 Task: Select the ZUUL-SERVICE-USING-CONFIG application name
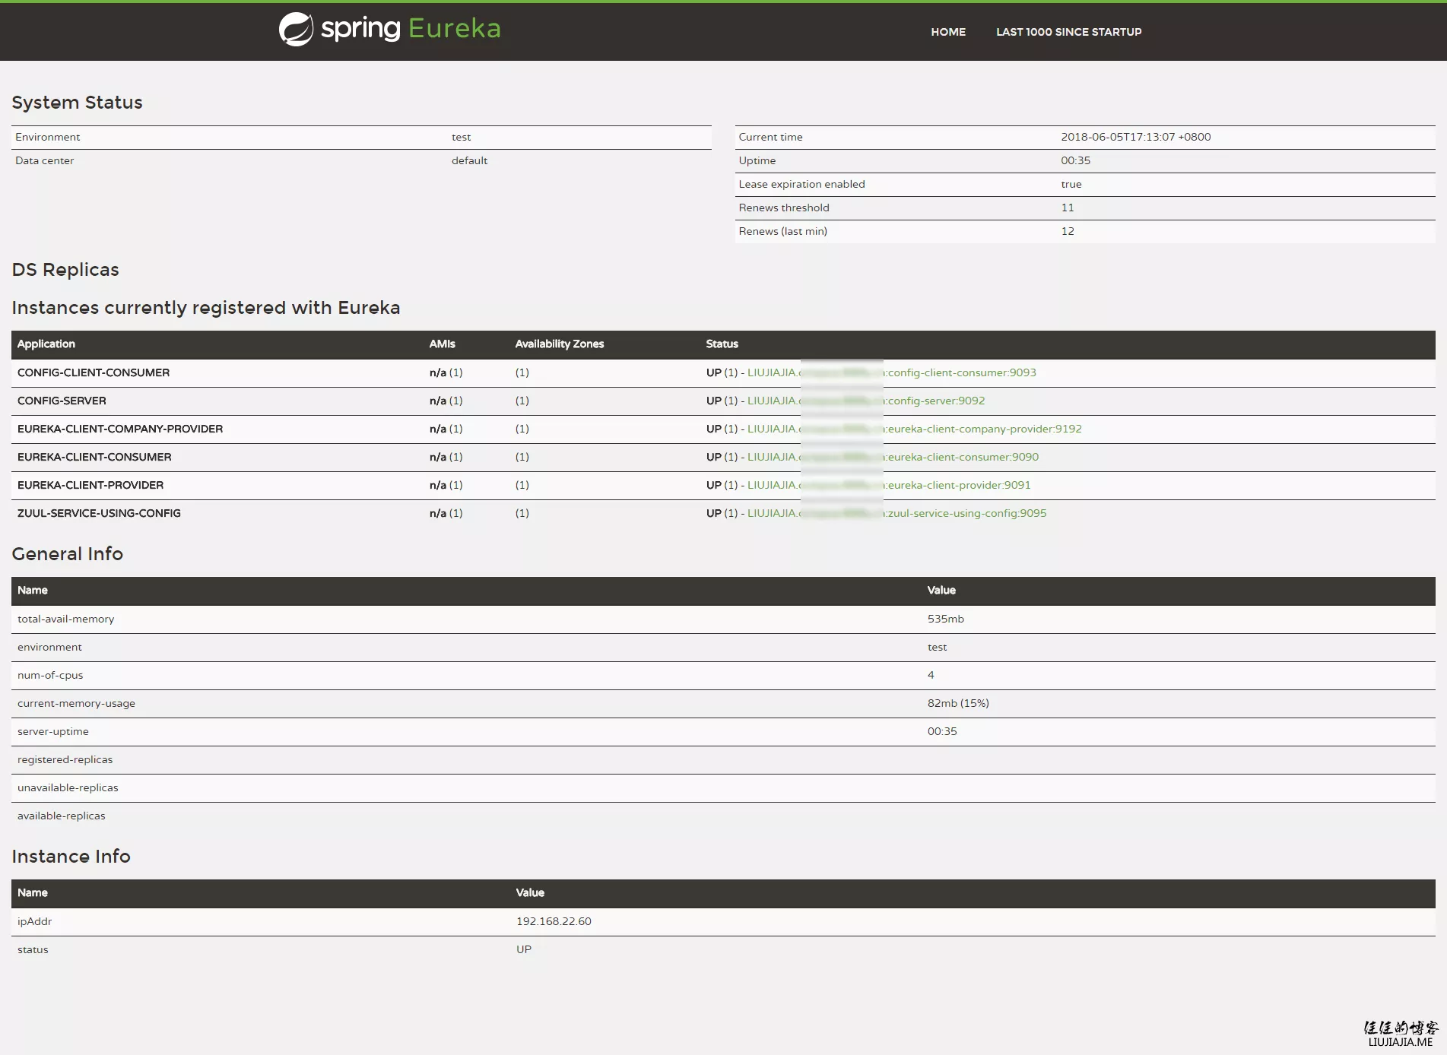click(x=99, y=513)
